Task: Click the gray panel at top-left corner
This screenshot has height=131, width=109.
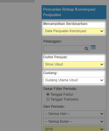Action: 17,1
